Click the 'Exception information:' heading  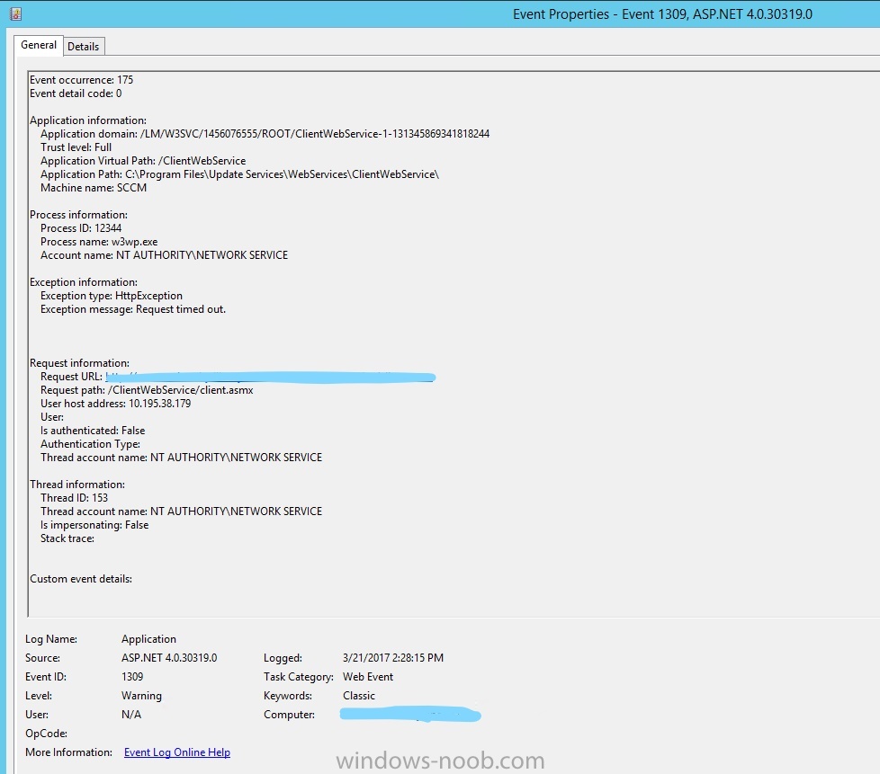(x=84, y=282)
